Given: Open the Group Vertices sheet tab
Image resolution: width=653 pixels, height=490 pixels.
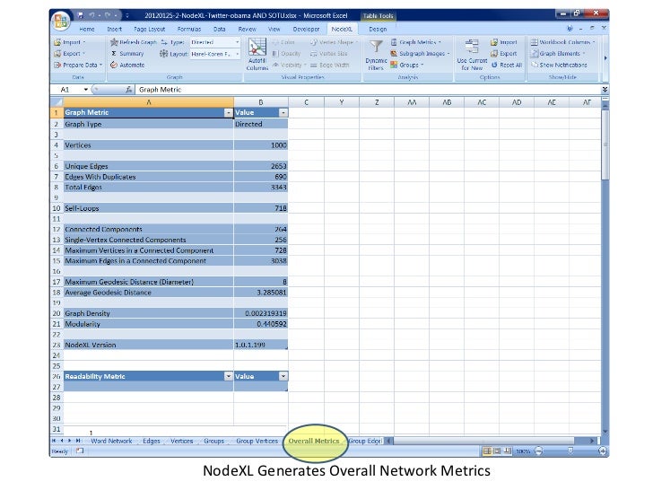Looking at the screenshot, I should coord(257,441).
